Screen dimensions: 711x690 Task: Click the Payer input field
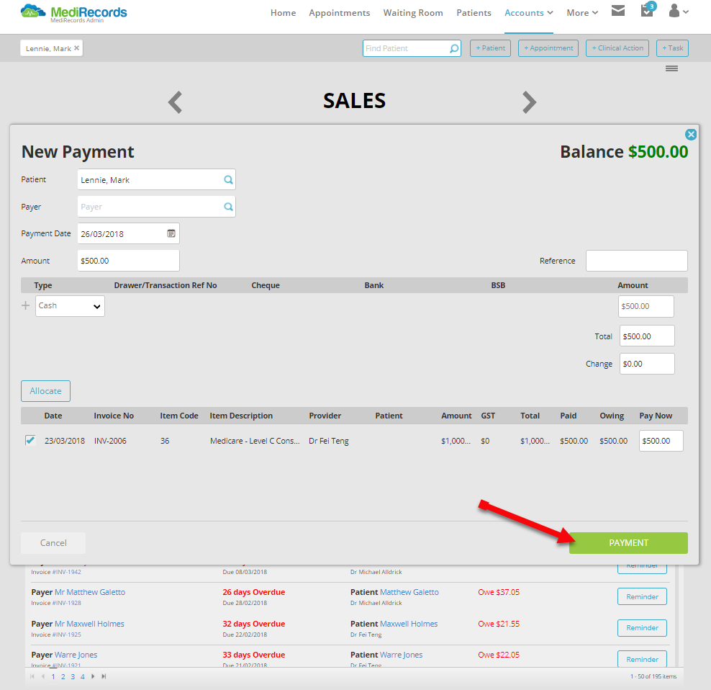156,207
